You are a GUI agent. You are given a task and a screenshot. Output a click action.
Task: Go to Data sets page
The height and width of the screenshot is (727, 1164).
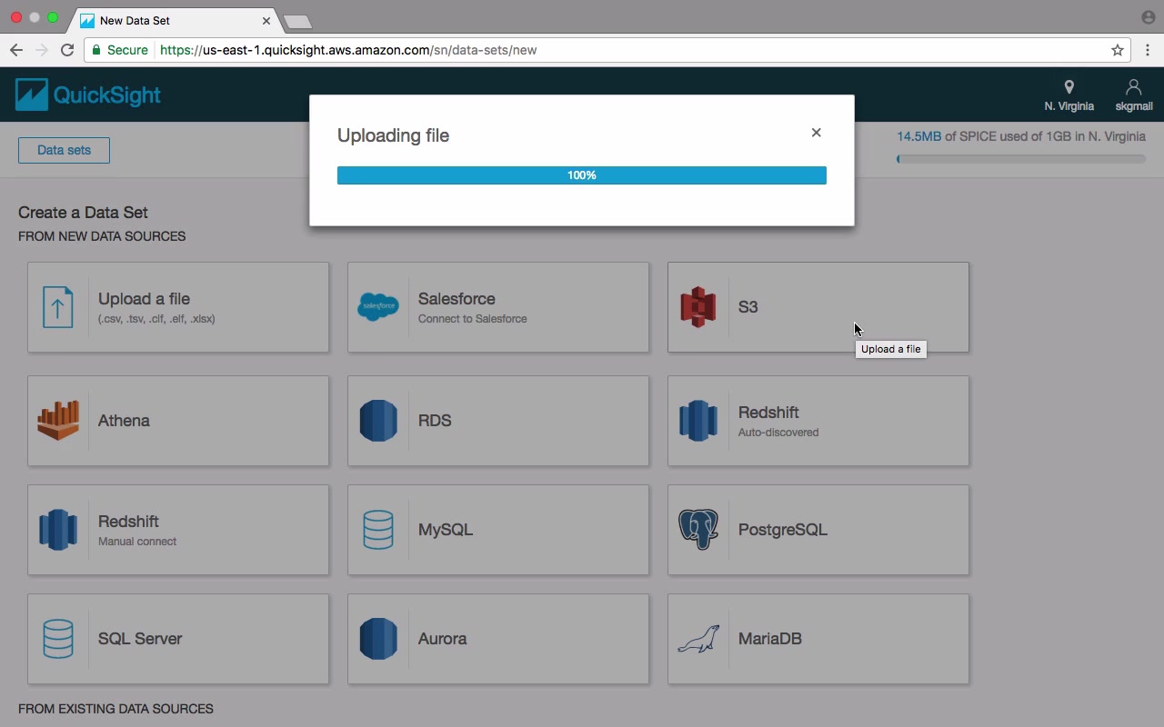coord(64,150)
